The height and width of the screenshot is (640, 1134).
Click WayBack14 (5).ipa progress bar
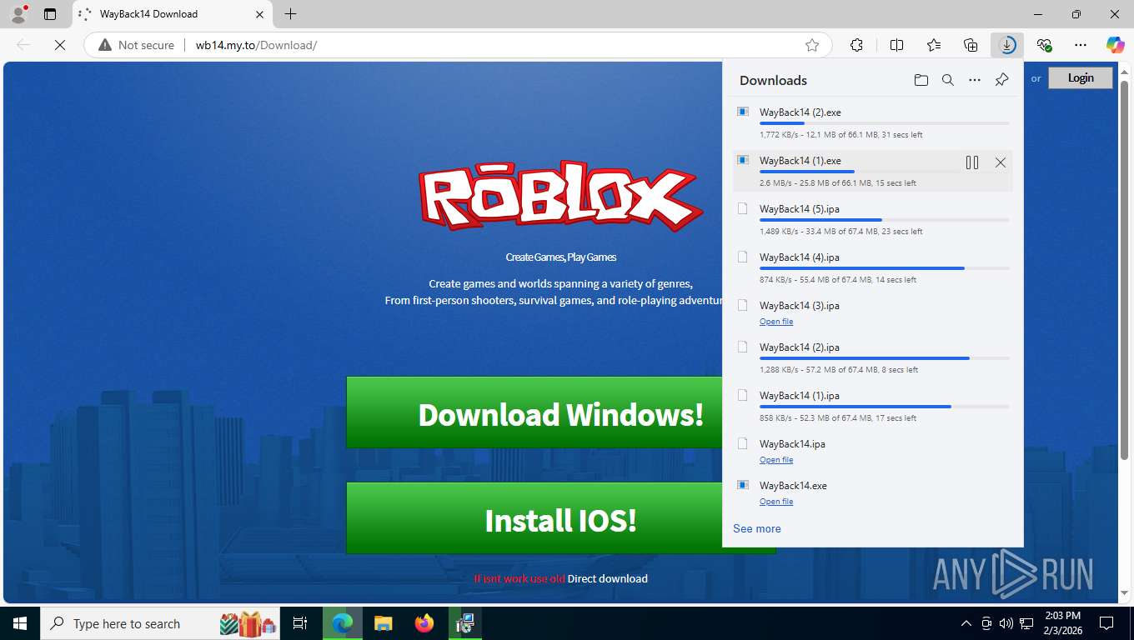point(884,220)
